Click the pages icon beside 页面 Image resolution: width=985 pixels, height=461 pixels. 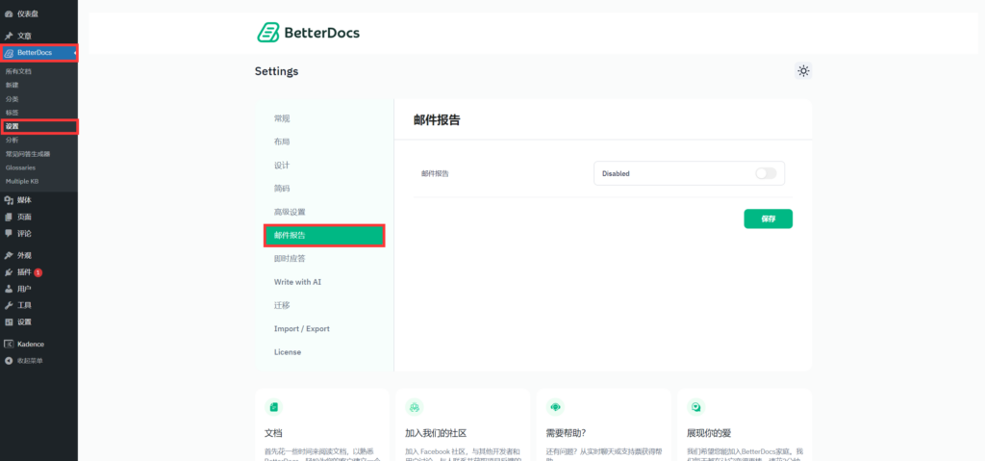[9, 217]
